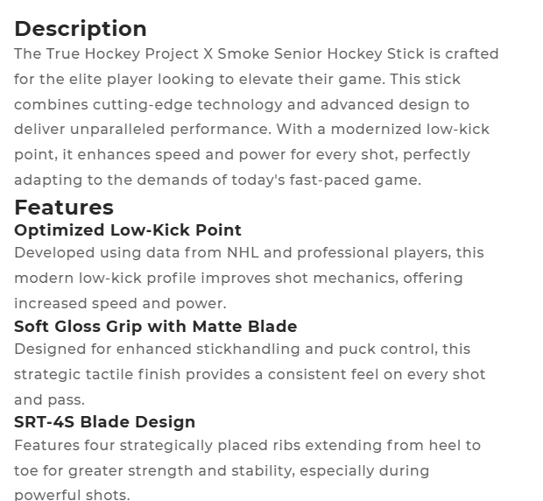Click the Features heading
This screenshot has height=501, width=543.
[x=64, y=208]
